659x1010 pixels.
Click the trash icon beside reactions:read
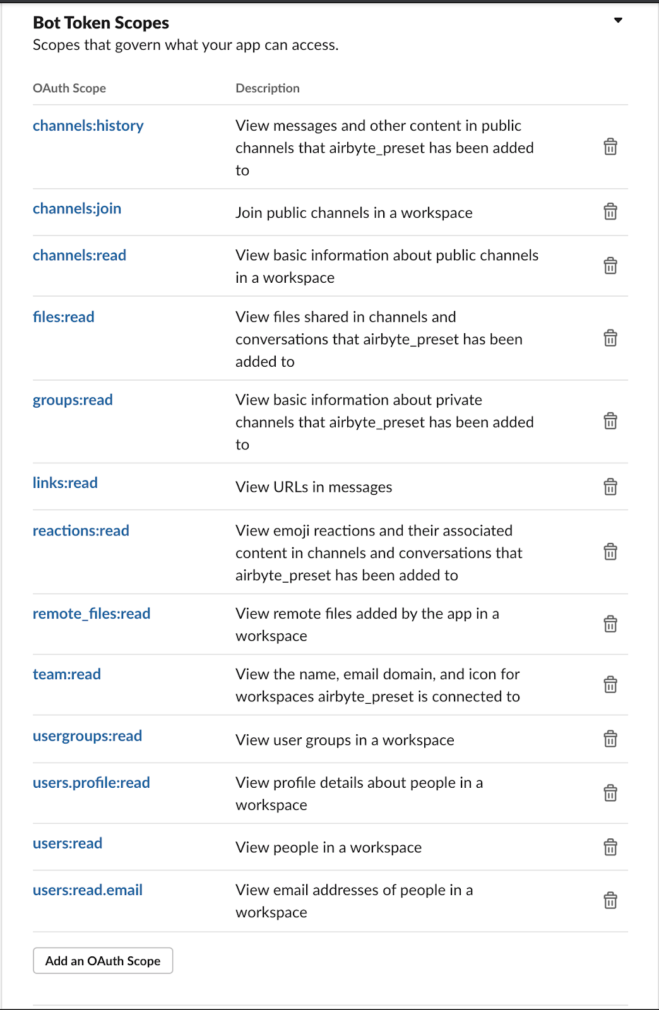[x=610, y=552]
